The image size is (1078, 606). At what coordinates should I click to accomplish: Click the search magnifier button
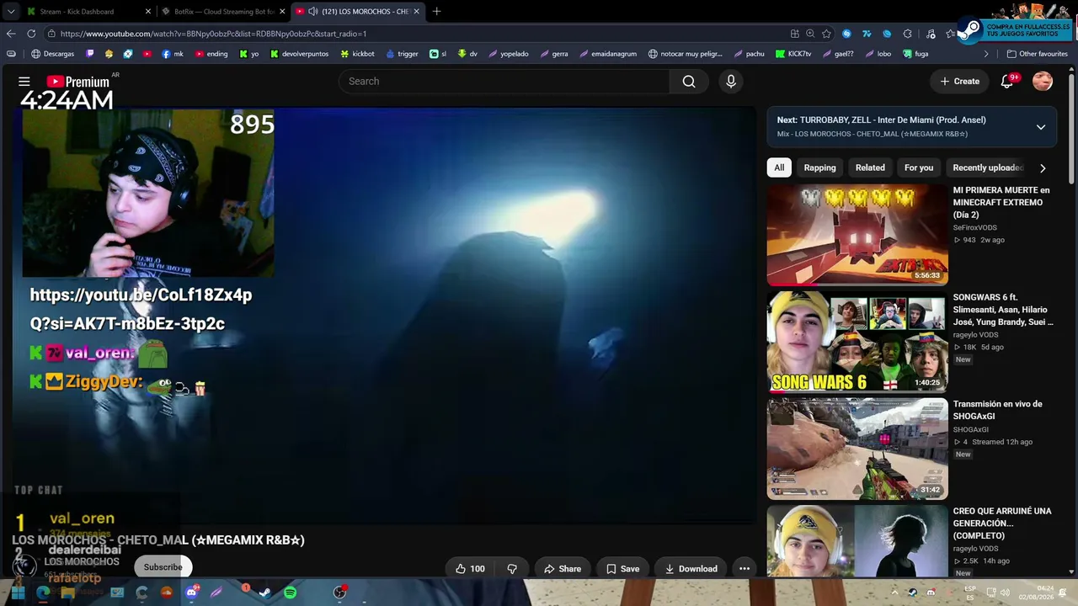689,82
